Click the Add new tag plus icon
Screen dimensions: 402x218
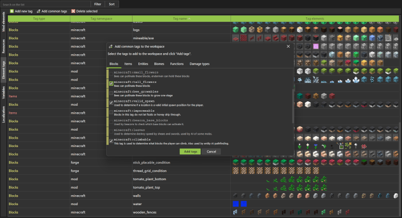12,11
